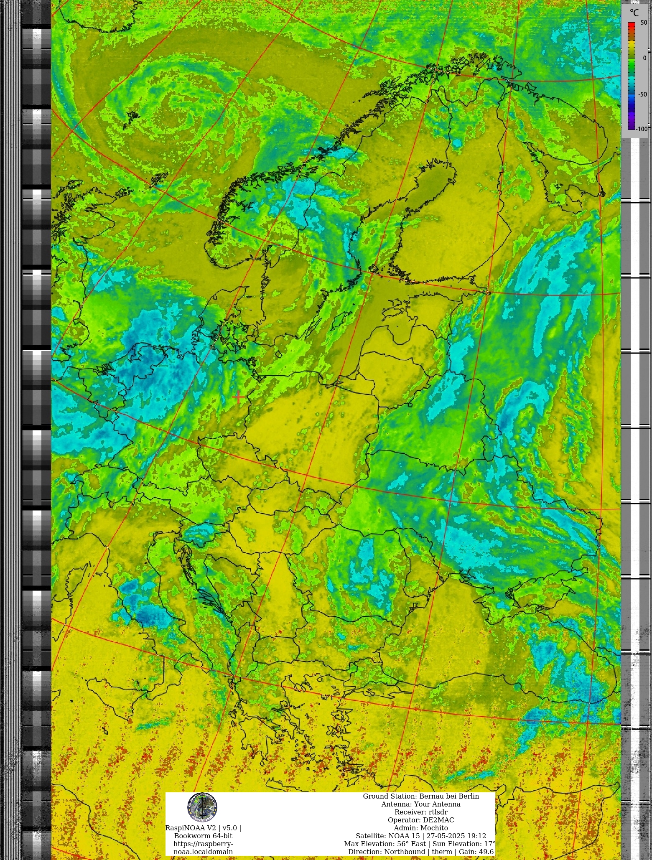Click 'Ground Station: Bernau bei Berlin' line
This screenshot has width=652, height=860.
tap(421, 796)
